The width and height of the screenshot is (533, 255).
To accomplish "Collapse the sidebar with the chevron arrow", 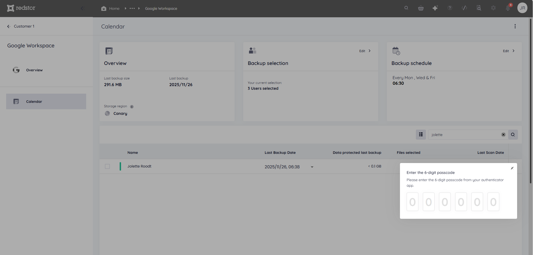I will pos(82,8).
